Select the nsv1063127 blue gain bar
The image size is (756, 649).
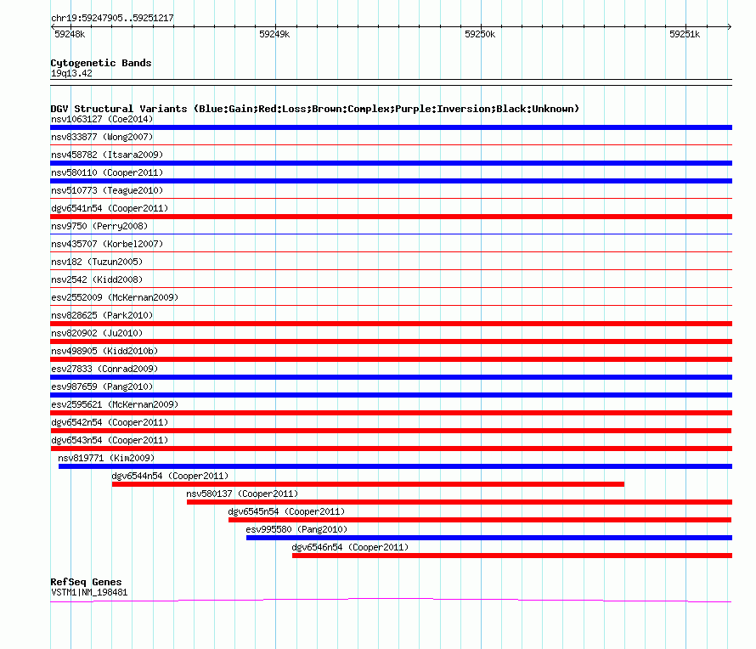(391, 127)
